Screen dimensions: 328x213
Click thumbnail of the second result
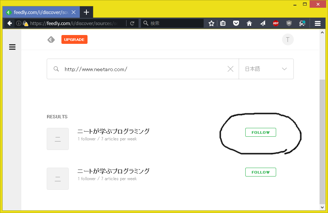click(x=58, y=179)
